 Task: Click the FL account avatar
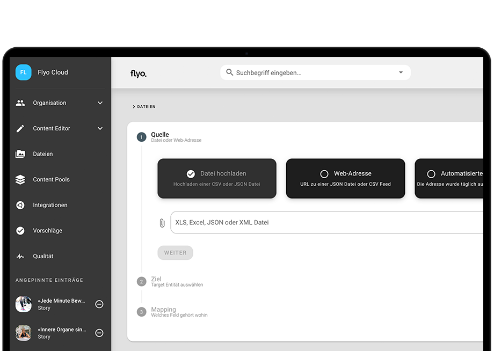[23, 72]
